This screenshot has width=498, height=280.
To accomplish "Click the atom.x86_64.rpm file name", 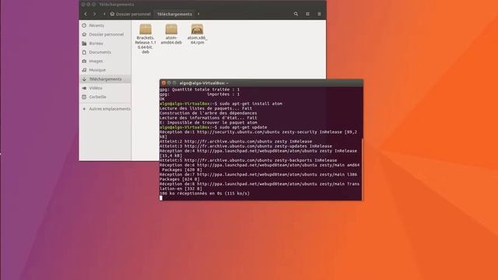I will point(197,40).
